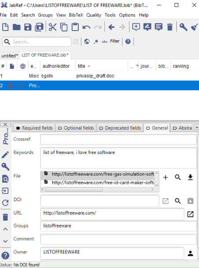The image size is (199, 268).
Task: Click the sidebar document search icon
Action: tap(5, 179)
